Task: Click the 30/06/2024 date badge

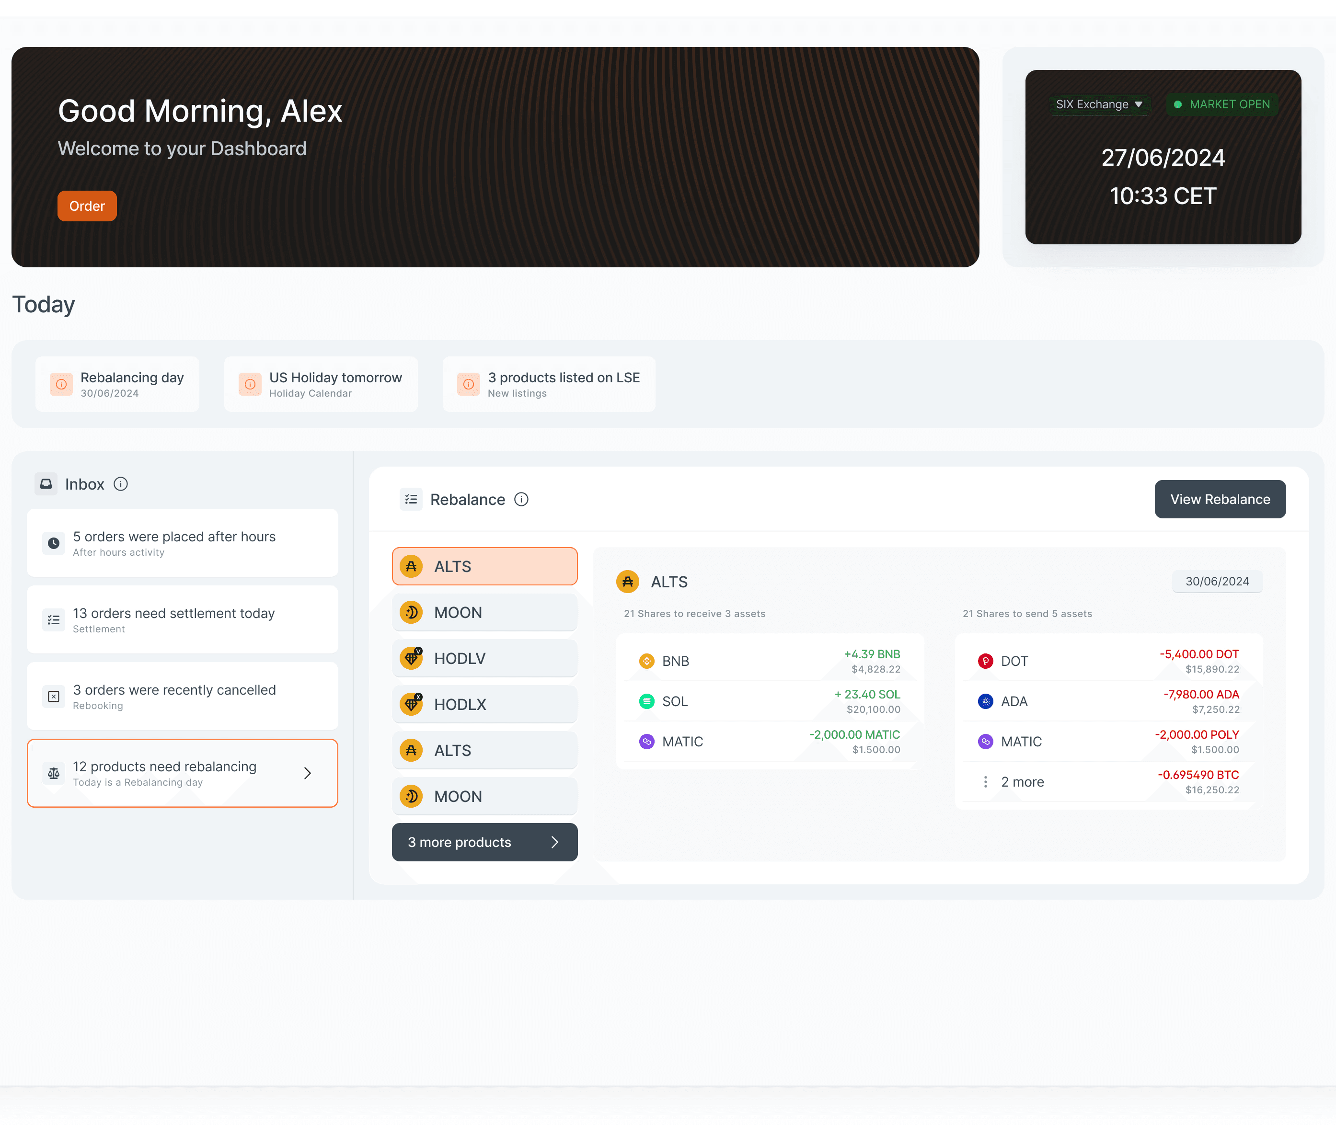Action: (1217, 582)
